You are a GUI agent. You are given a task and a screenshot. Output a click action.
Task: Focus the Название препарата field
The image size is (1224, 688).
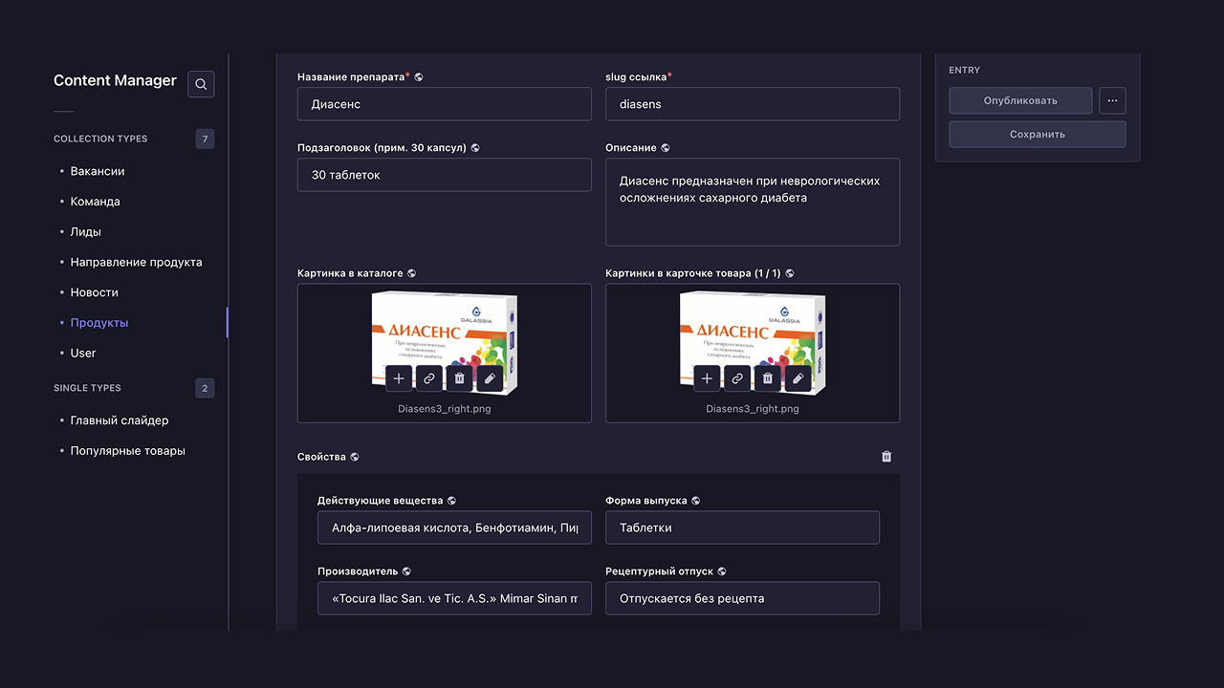[445, 104]
